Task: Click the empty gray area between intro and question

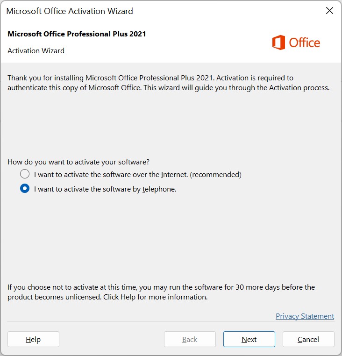Action: click(171, 125)
